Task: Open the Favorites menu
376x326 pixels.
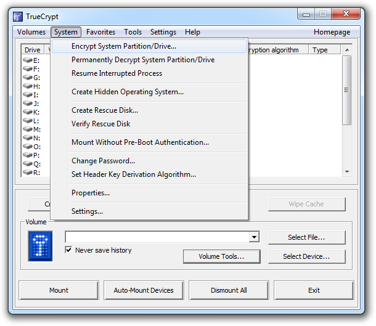Action: (100, 32)
